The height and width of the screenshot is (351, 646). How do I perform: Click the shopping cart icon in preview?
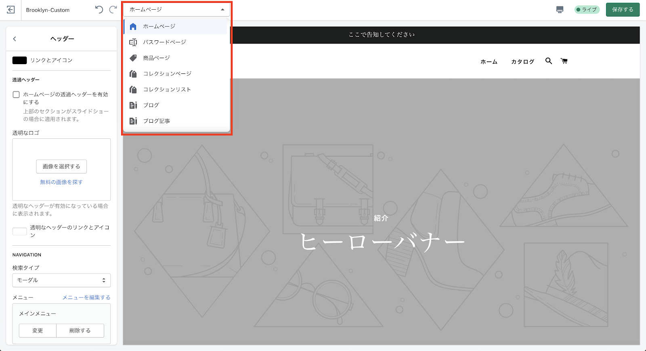(564, 61)
